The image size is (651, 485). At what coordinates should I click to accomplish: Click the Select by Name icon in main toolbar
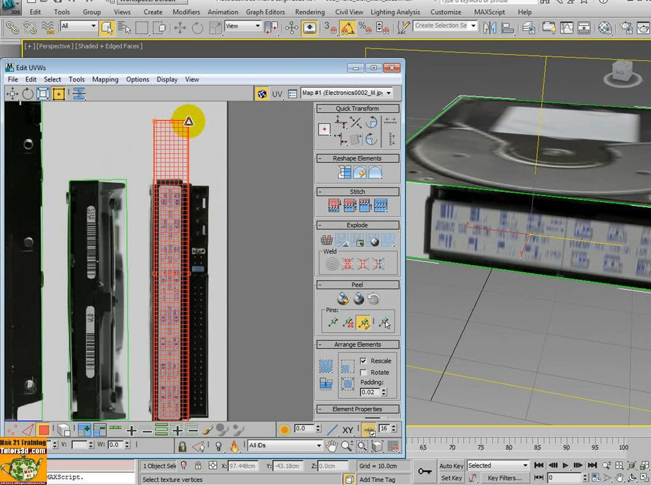tap(124, 28)
